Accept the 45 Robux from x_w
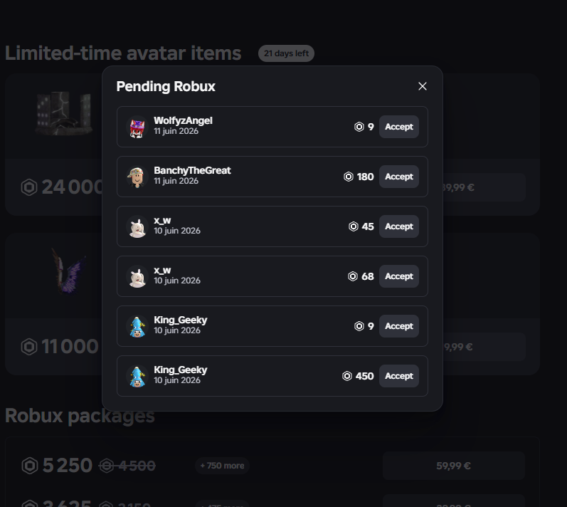The image size is (567, 507). (x=399, y=226)
